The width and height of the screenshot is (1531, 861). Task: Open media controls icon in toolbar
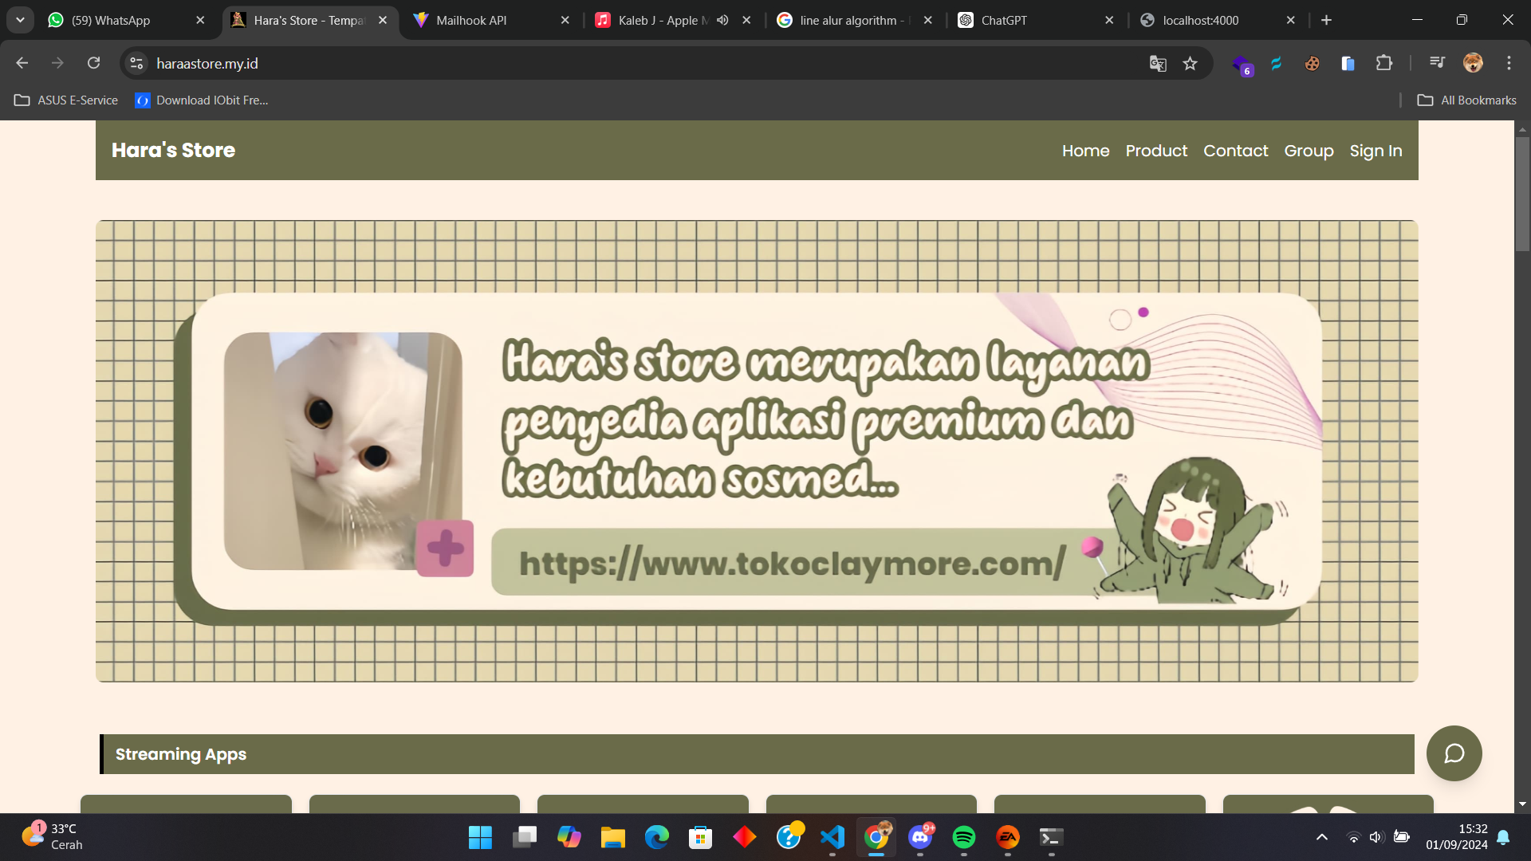click(x=1437, y=63)
